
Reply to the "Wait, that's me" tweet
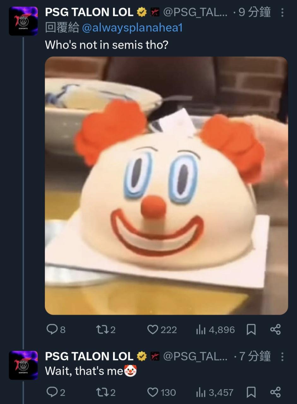pos(51,392)
